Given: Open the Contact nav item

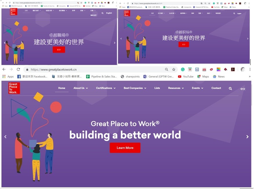Looking at the screenshot, I should (216, 88).
